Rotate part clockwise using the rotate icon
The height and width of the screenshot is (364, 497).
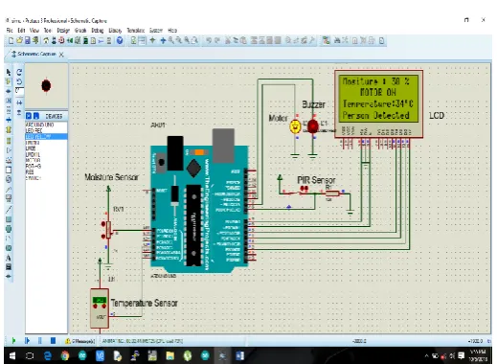click(19, 72)
